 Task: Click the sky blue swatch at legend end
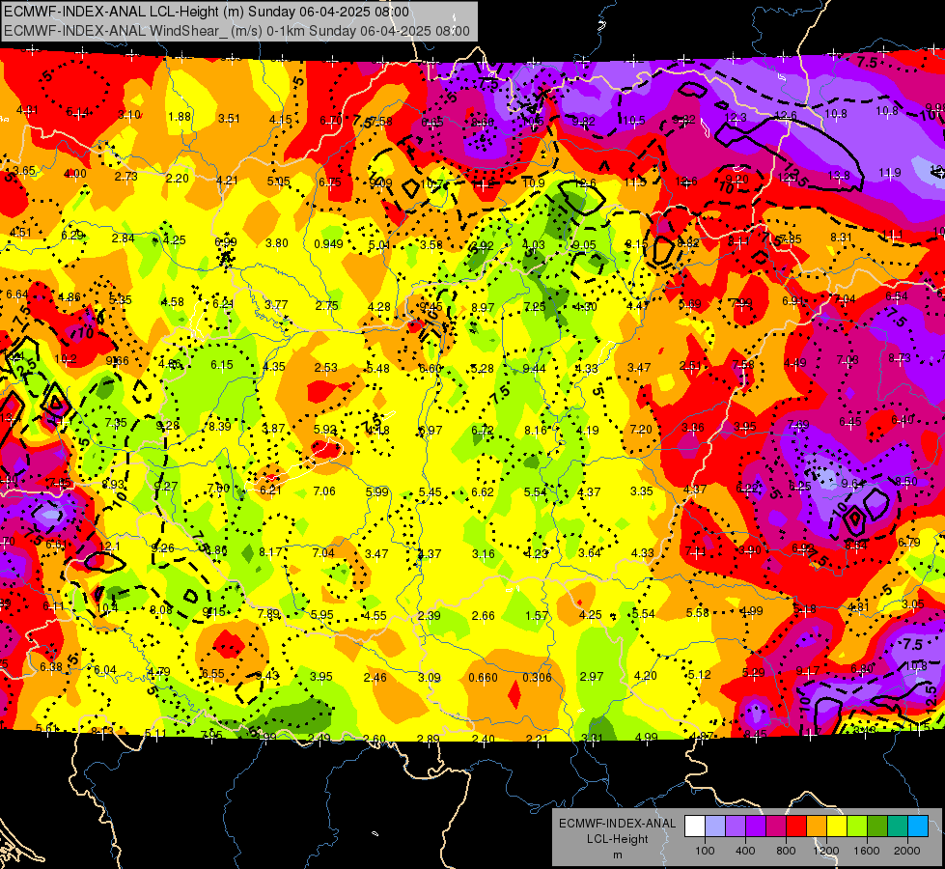(917, 827)
